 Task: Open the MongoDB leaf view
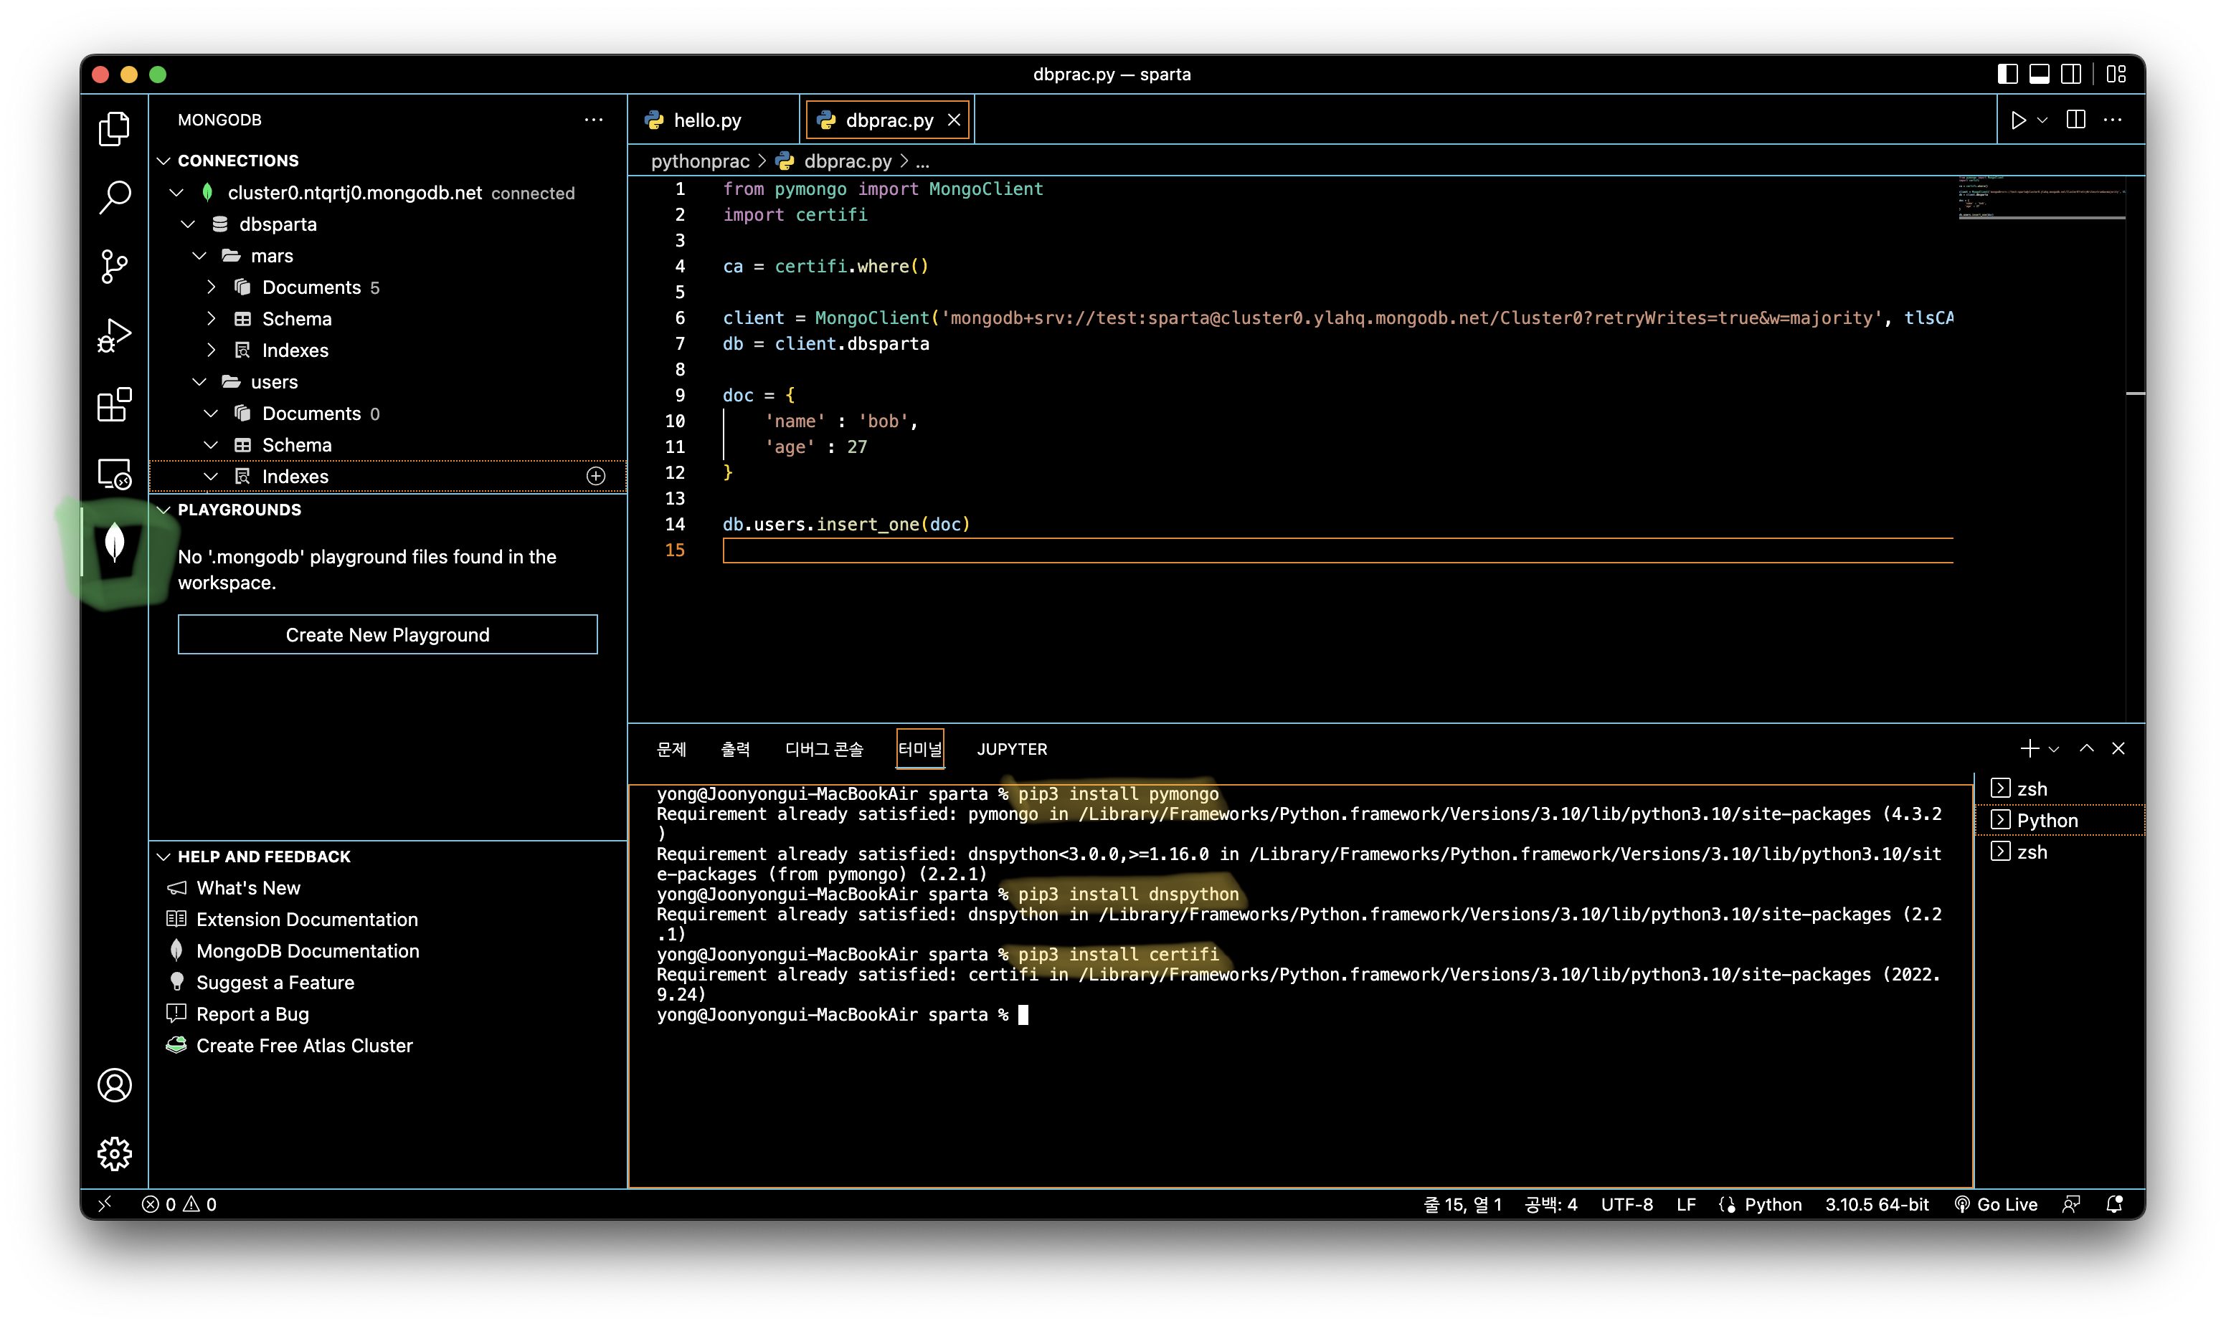115,543
